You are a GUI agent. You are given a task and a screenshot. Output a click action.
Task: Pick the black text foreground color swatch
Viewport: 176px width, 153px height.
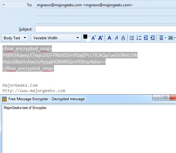[85, 36]
